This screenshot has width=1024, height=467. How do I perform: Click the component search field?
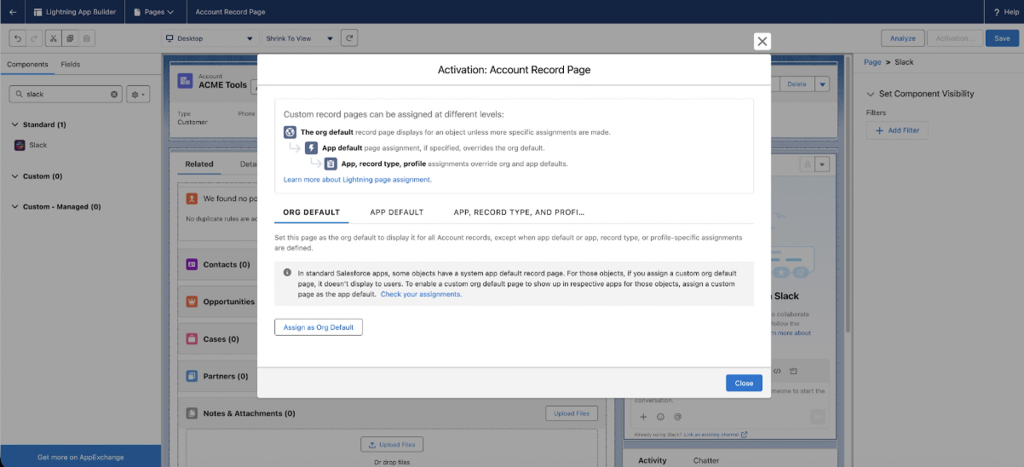point(66,95)
